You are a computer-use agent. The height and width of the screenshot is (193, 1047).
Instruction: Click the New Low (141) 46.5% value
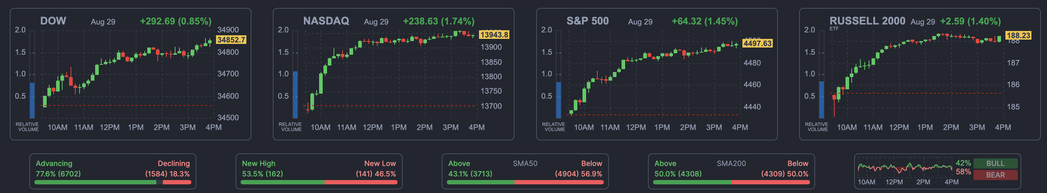pyautogui.click(x=376, y=174)
